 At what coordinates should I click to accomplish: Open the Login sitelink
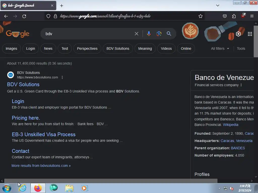pyautogui.click(x=18, y=101)
